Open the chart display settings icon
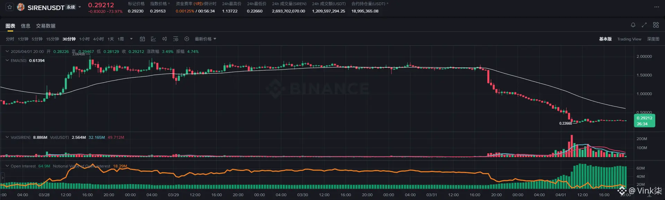This screenshot has height=200, width=665. tap(176, 39)
